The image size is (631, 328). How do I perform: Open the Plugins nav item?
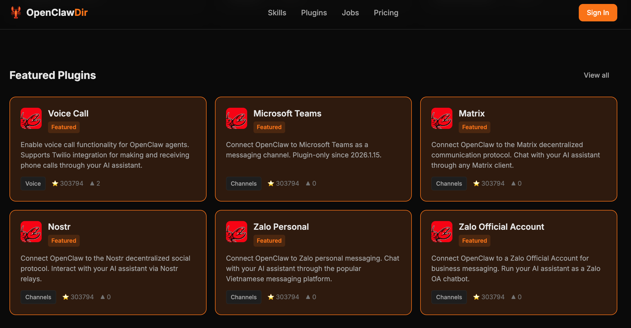point(314,13)
